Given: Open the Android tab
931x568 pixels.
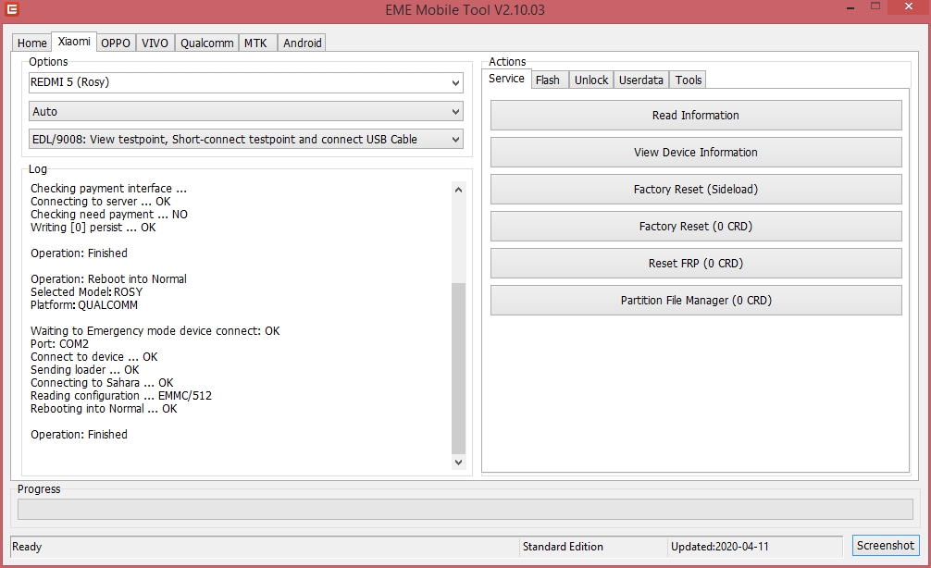Looking at the screenshot, I should click(303, 43).
